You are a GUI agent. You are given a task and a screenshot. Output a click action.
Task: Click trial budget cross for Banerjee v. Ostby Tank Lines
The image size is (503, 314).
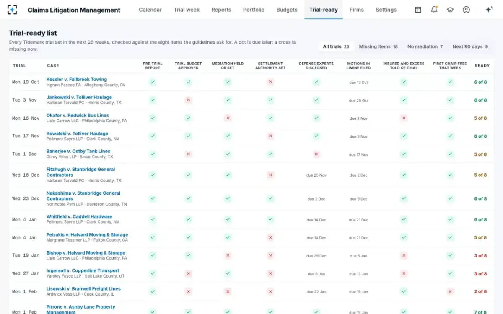[x=189, y=154]
